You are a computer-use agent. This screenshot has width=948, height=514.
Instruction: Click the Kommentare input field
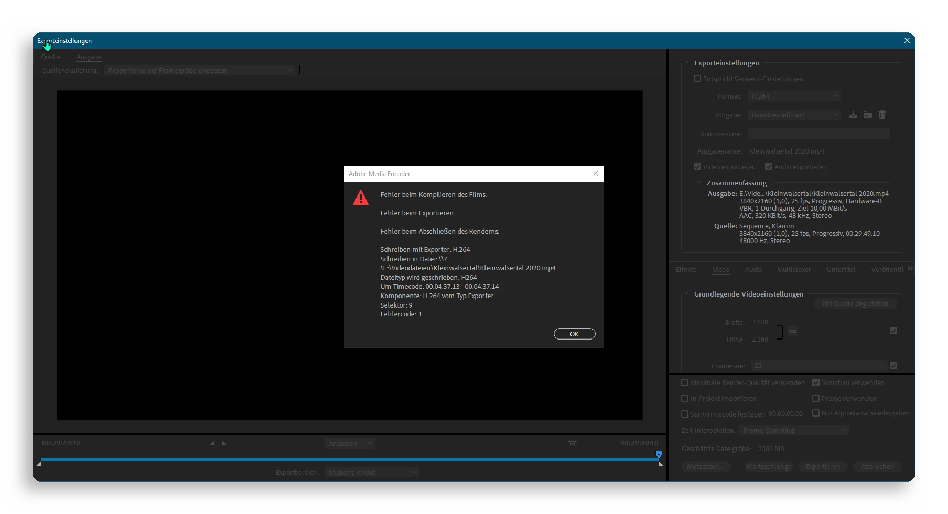click(x=818, y=134)
